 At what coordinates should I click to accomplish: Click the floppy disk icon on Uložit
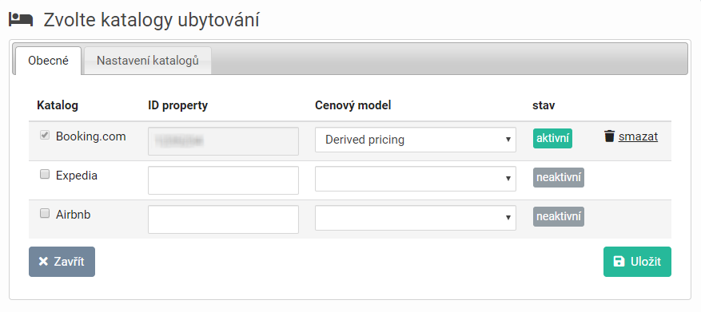tap(619, 262)
